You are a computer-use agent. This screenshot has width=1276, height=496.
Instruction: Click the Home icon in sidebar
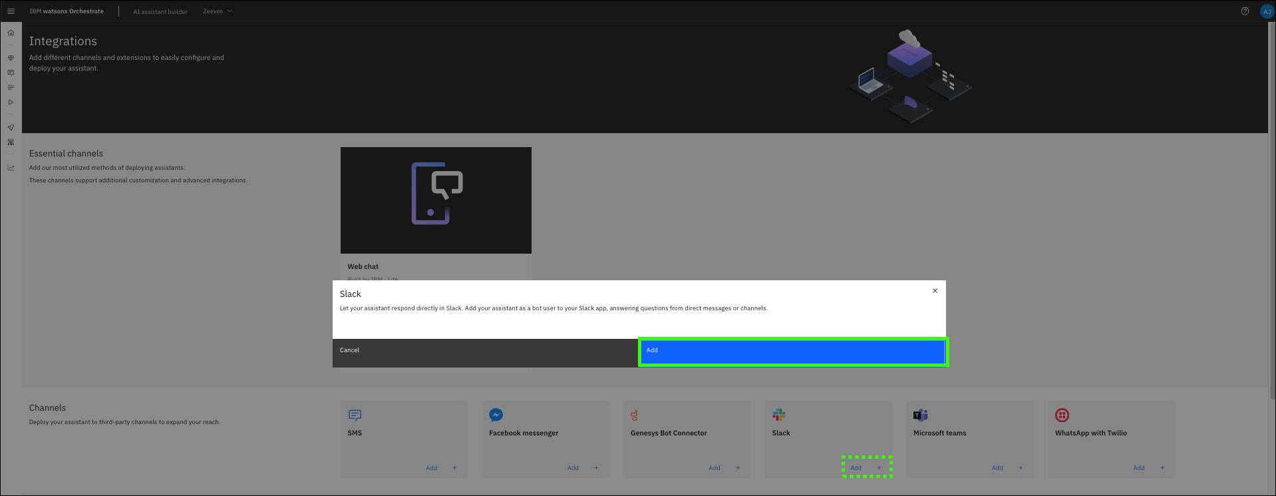11,33
